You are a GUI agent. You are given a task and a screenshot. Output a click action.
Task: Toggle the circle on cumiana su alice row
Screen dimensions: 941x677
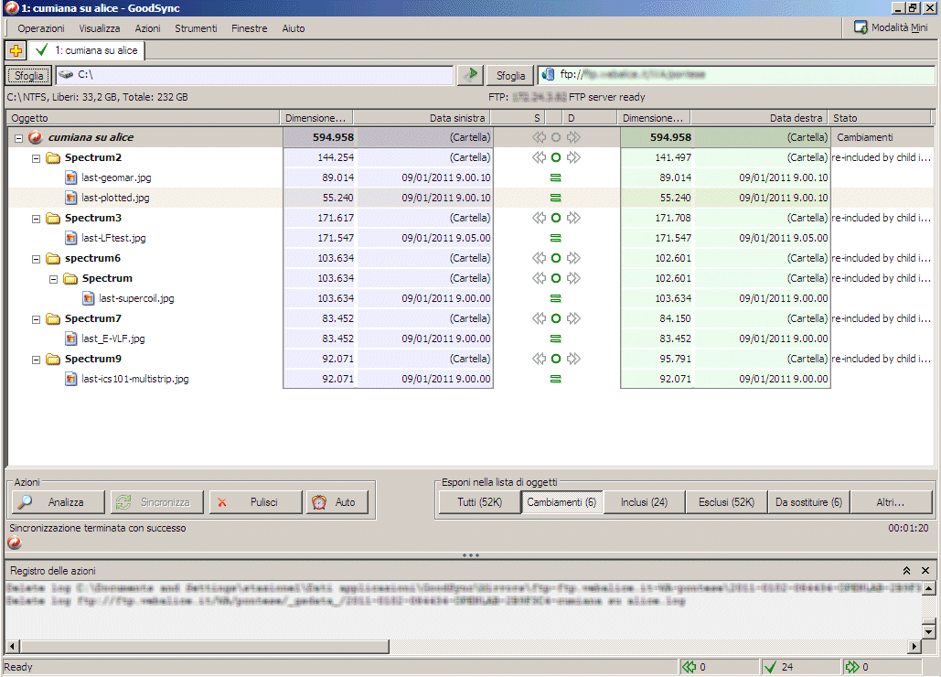tap(556, 137)
